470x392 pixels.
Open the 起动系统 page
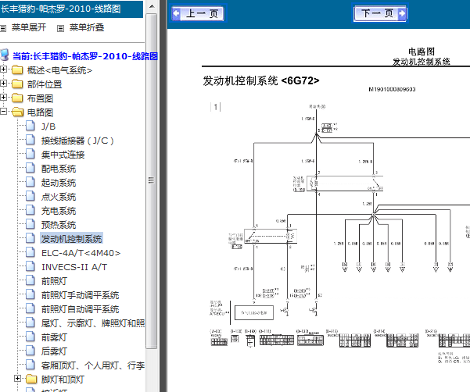pyautogui.click(x=59, y=183)
